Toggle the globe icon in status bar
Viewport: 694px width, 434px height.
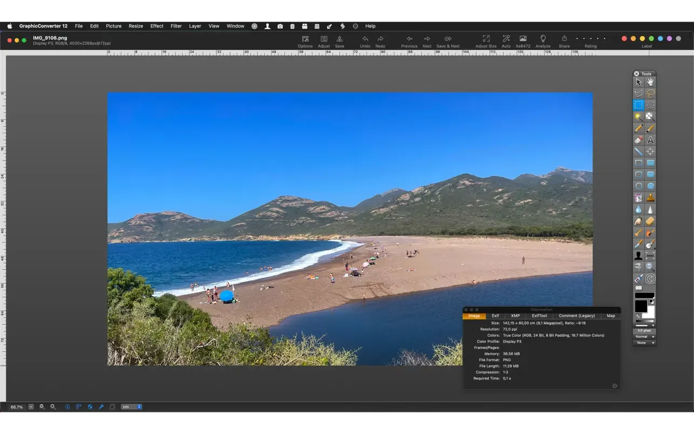click(90, 406)
